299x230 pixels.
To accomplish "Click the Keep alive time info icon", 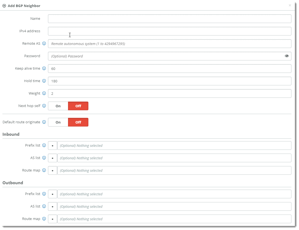I will point(44,69).
